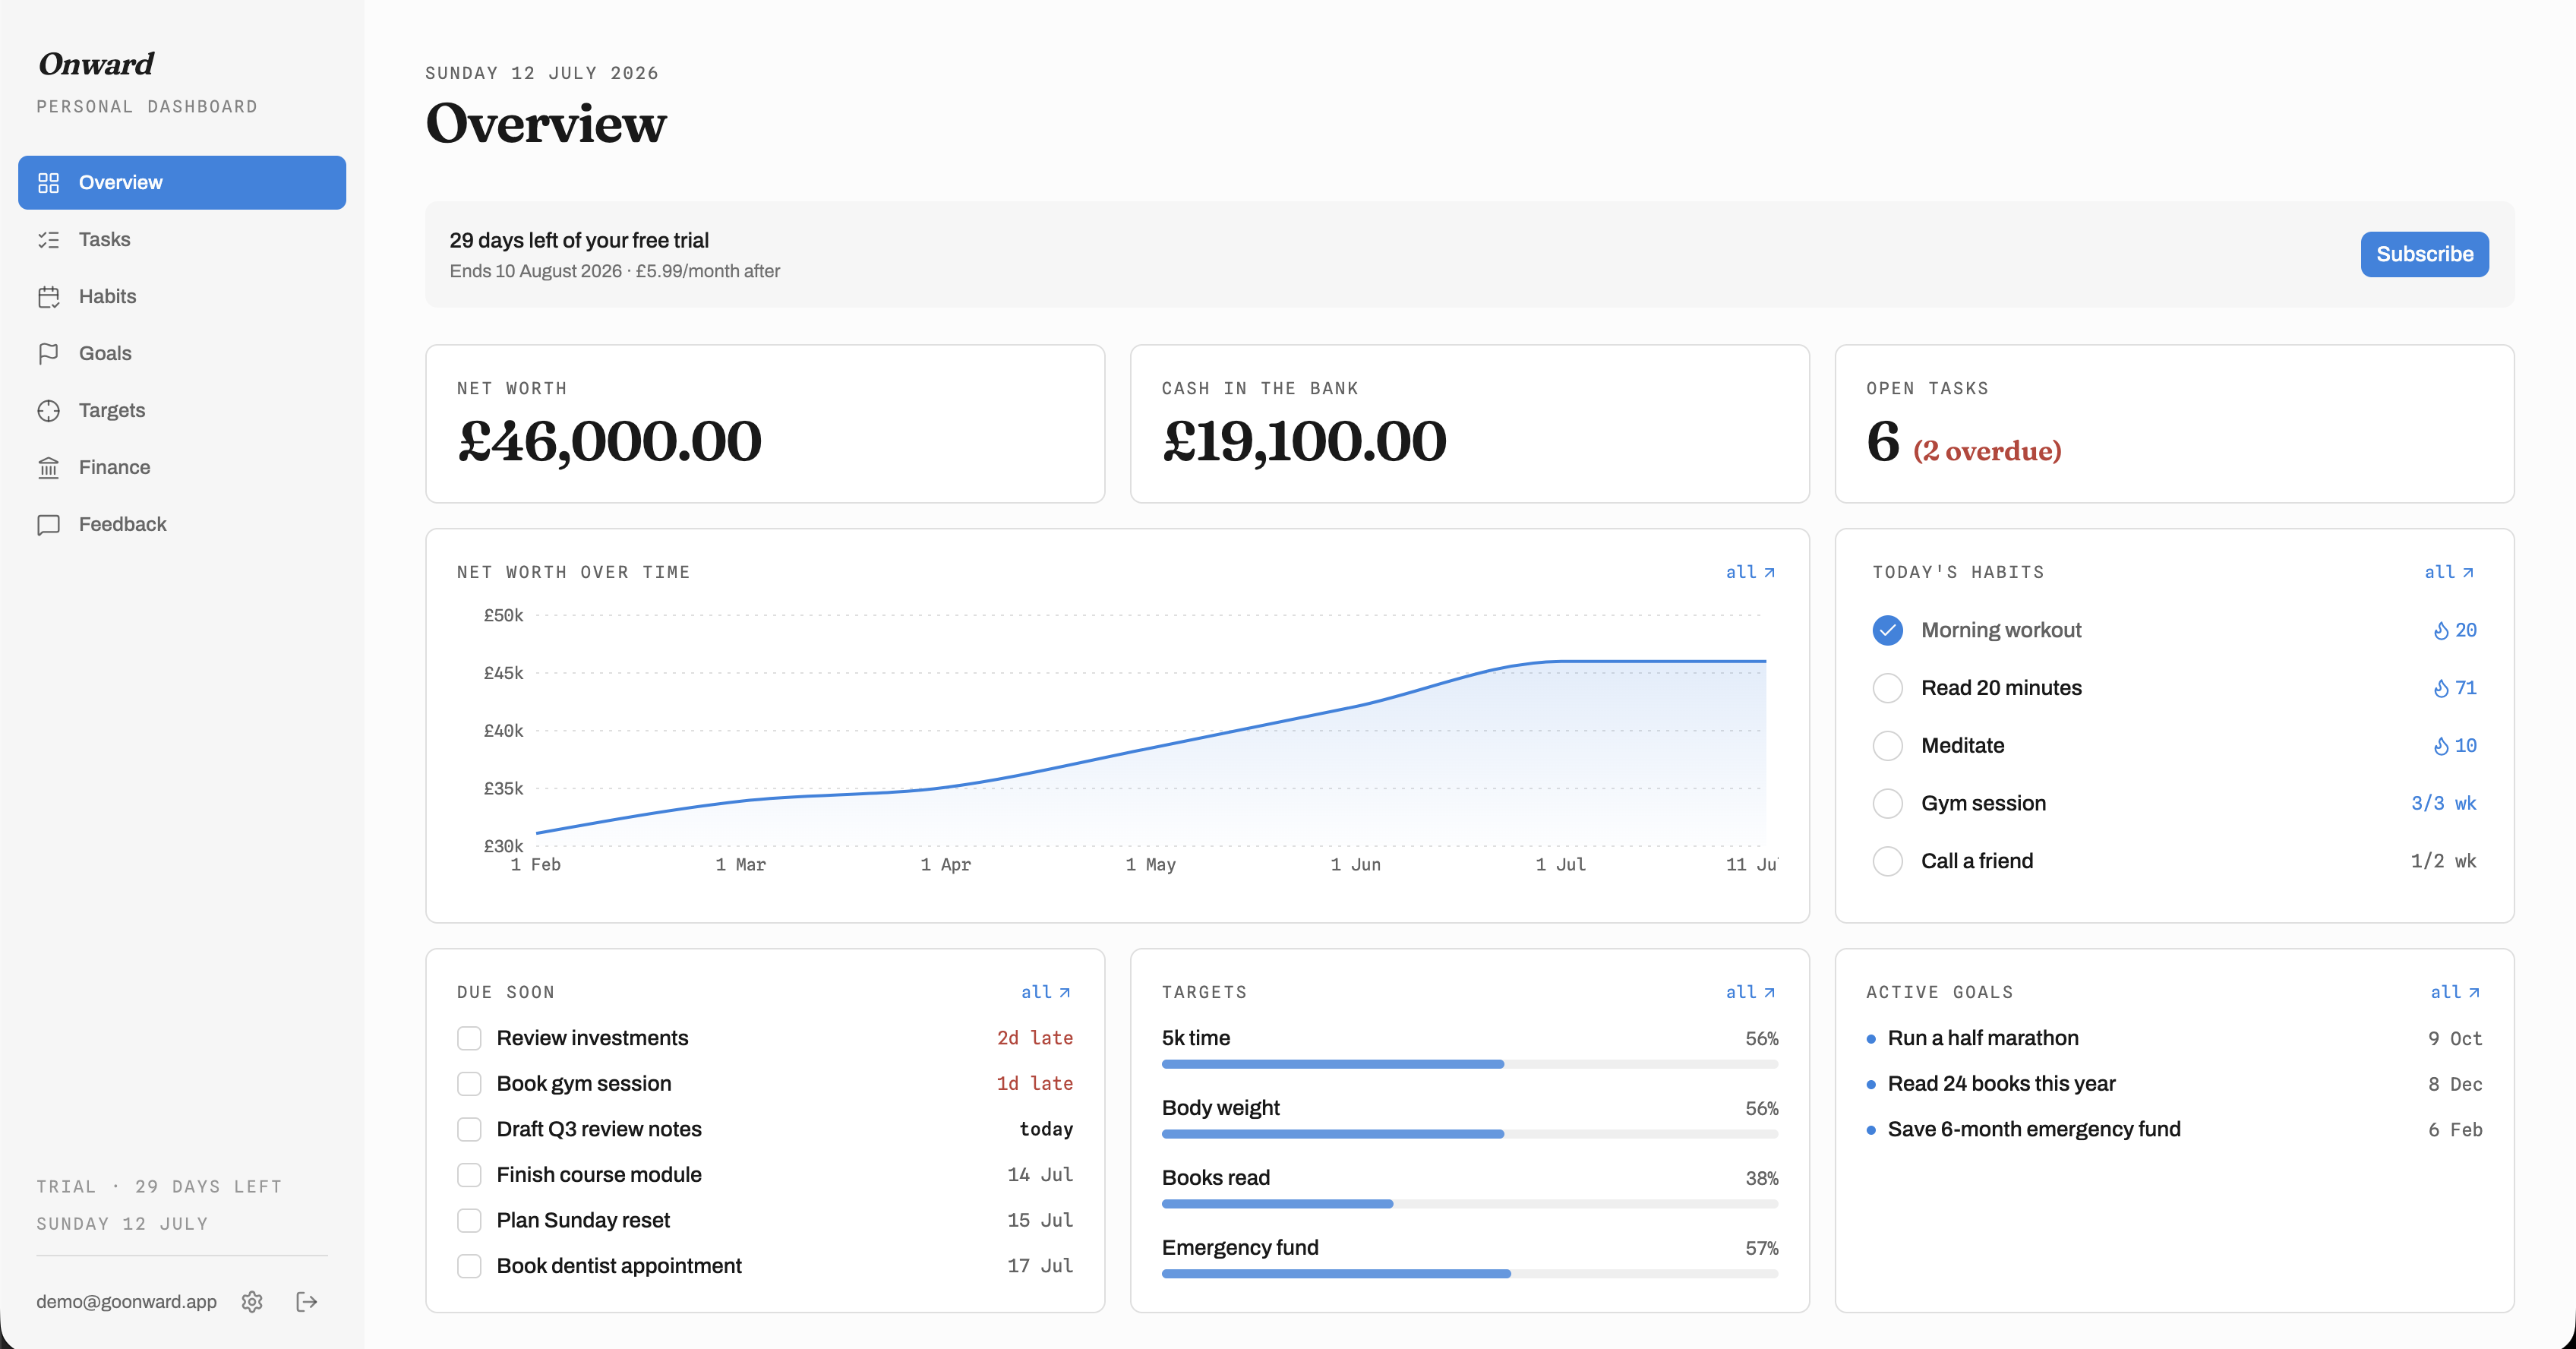The width and height of the screenshot is (2576, 1349).
Task: Open Finance via bank icon
Action: click(x=48, y=468)
